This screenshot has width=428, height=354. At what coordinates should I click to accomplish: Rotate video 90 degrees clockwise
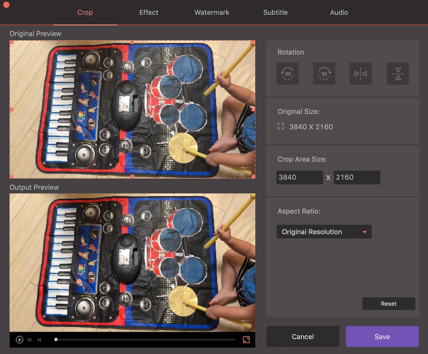point(324,74)
